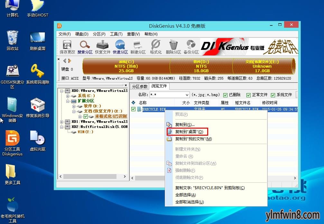The image size is (324, 224).
Task: Go to next disk arrow
Action: coord(69,61)
